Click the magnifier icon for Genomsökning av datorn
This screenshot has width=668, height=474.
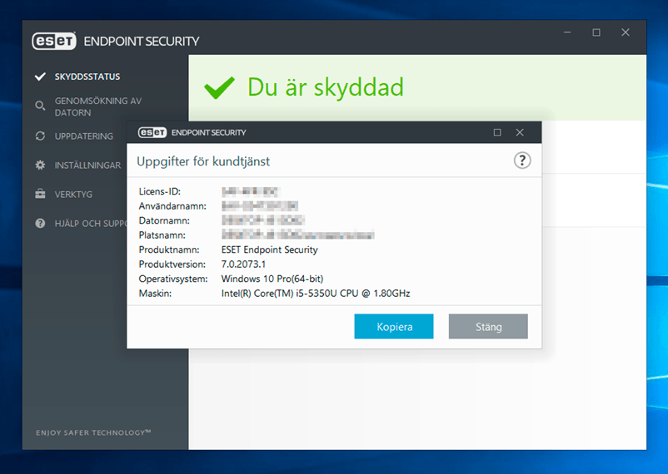click(x=40, y=106)
